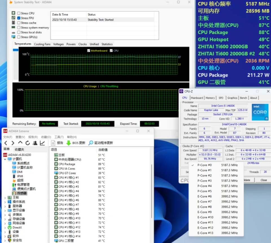The image size is (271, 243).
Task: Select 超频 overclock item in tree
Action: coord(20,180)
